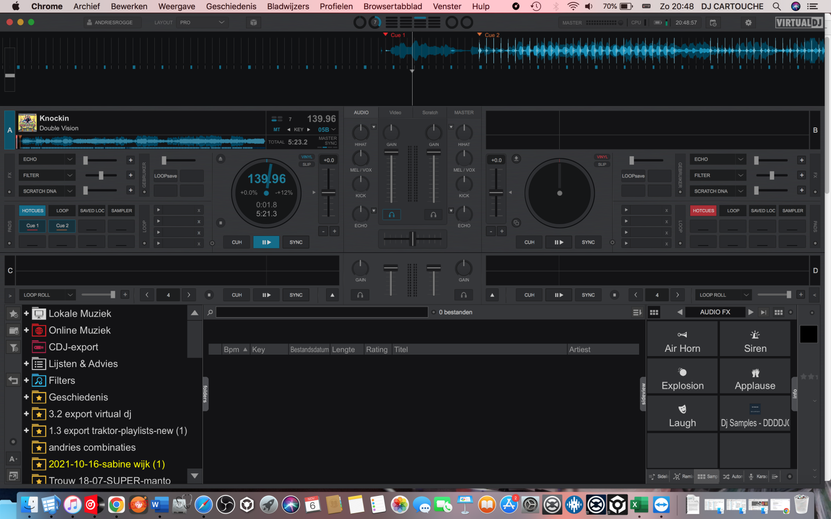Click the Air Horn sample pad

(682, 340)
